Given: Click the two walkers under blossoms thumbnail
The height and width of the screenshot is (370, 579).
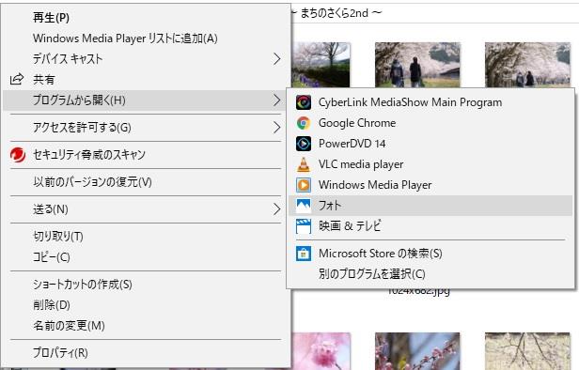Looking at the screenshot, I should click(417, 65).
